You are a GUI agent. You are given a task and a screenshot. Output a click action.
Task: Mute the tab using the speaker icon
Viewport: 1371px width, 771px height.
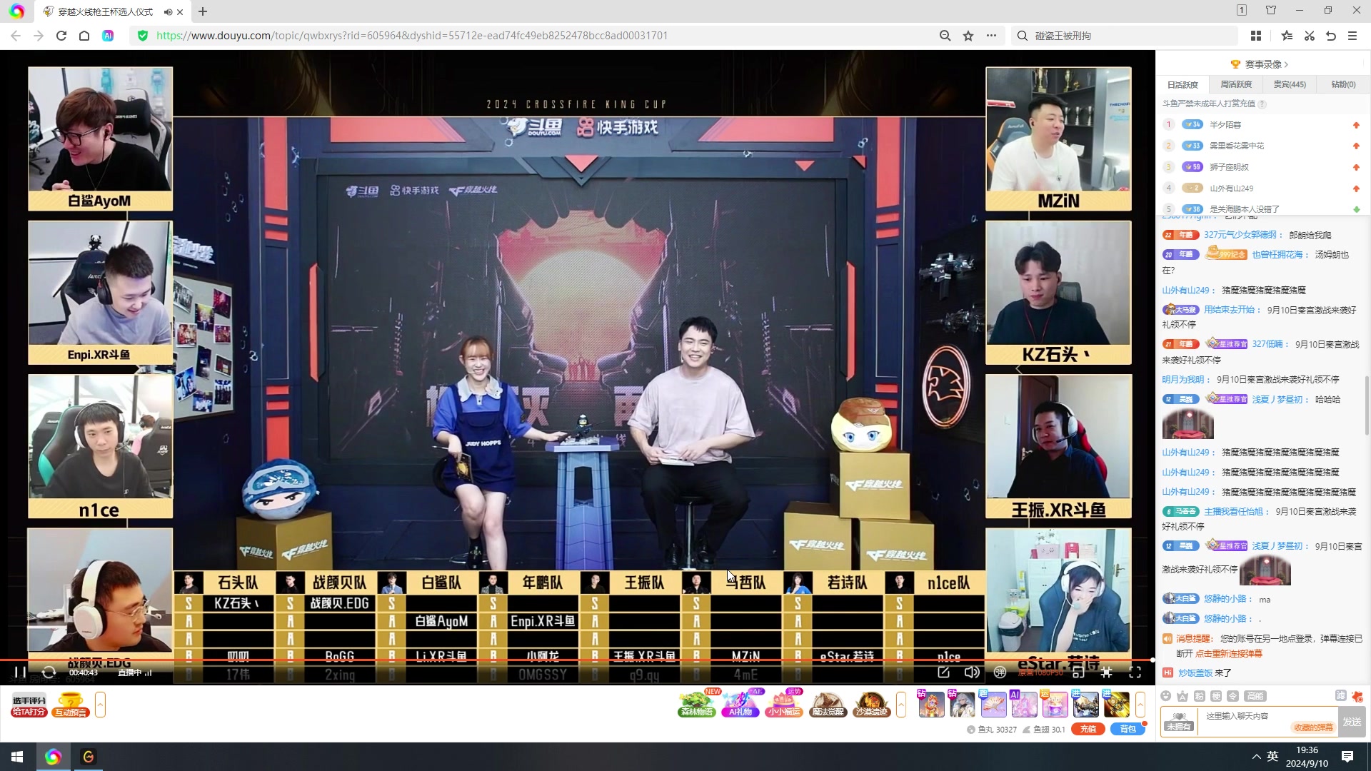tap(167, 11)
